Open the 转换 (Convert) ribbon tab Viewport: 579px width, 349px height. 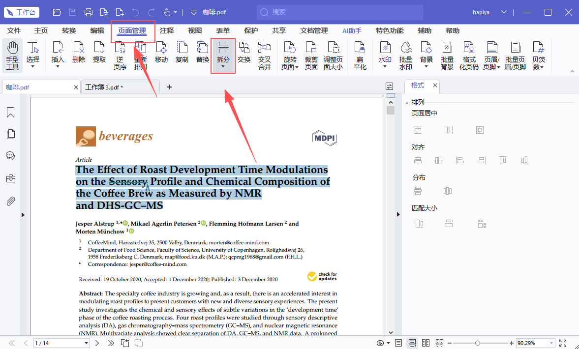point(69,30)
